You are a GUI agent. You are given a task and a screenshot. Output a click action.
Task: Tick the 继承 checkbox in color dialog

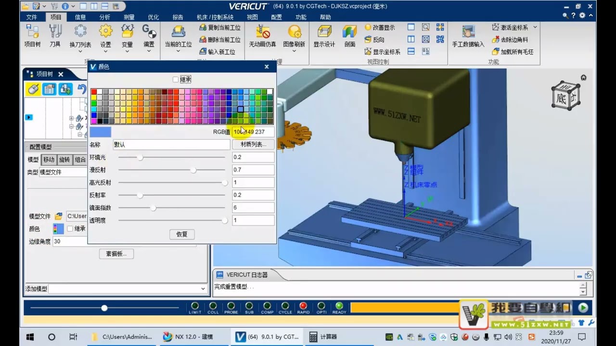[176, 79]
